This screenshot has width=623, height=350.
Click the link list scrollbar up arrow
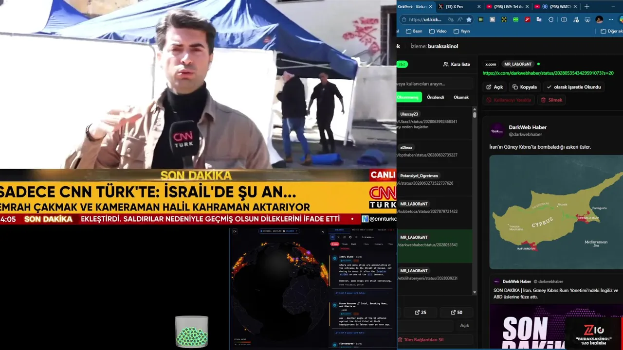pos(475,110)
